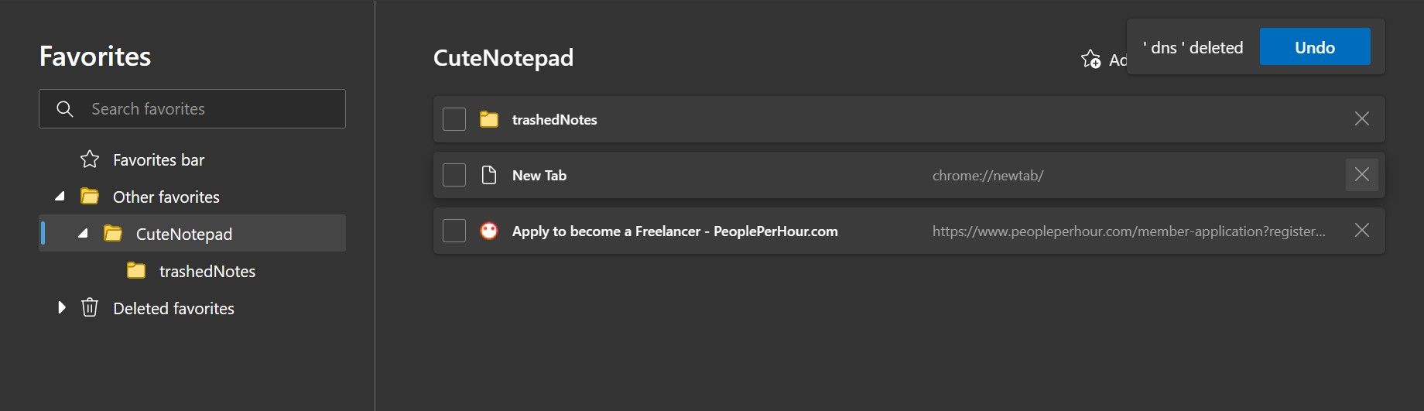Collapse the Other favorites tree node
Screen dimensions: 1424x411
[x=60, y=197]
